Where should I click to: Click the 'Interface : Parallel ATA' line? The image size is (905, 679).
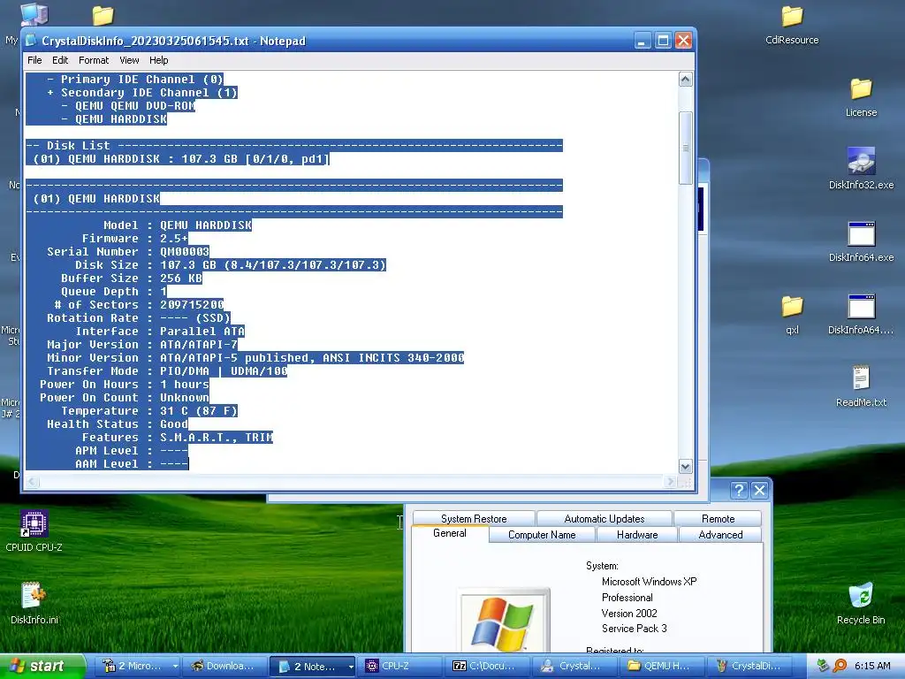pyautogui.click(x=160, y=331)
